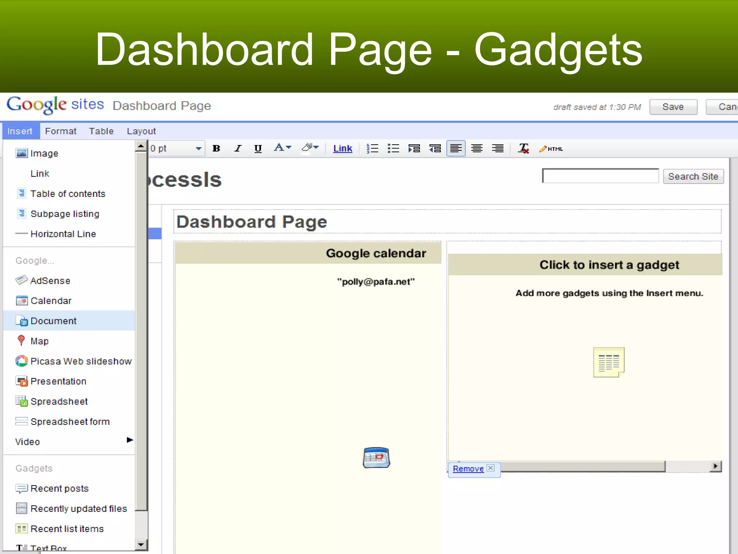This screenshot has height=554, width=738.
Task: Open the text color picker
Action: click(x=282, y=148)
